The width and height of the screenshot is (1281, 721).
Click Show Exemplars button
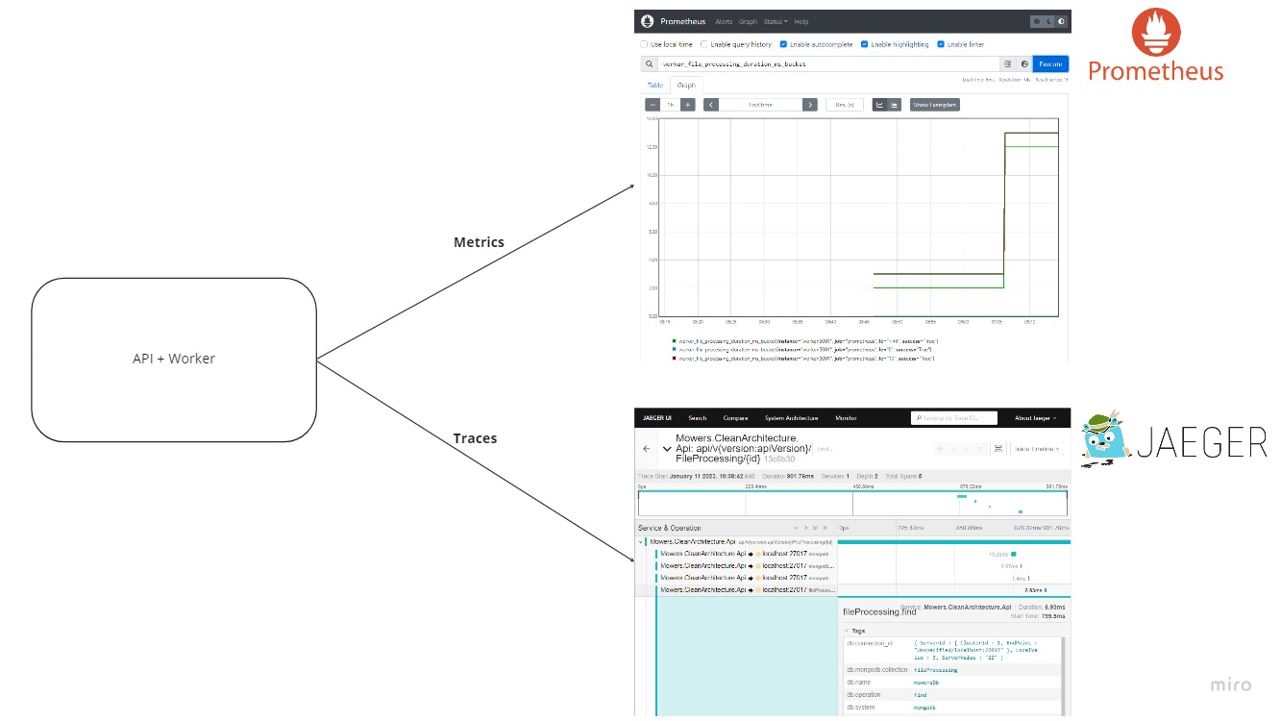[x=935, y=105]
